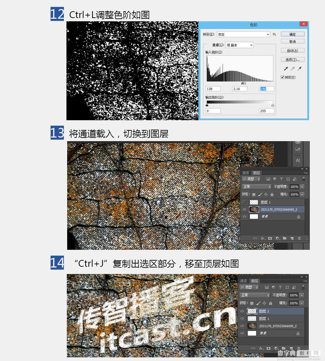This screenshot has width=325, height=361.
Task: Click adjustment layer filter icon in step 13 panel
Action: [x=274, y=179]
